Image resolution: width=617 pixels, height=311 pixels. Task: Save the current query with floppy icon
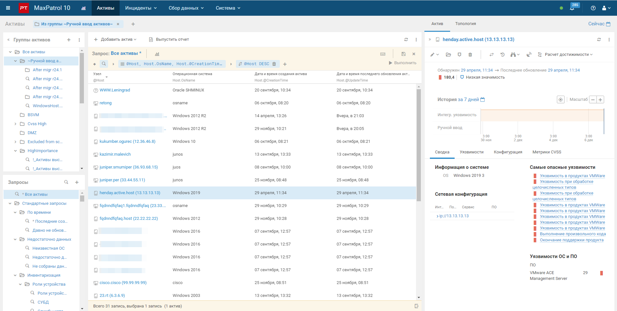(403, 54)
